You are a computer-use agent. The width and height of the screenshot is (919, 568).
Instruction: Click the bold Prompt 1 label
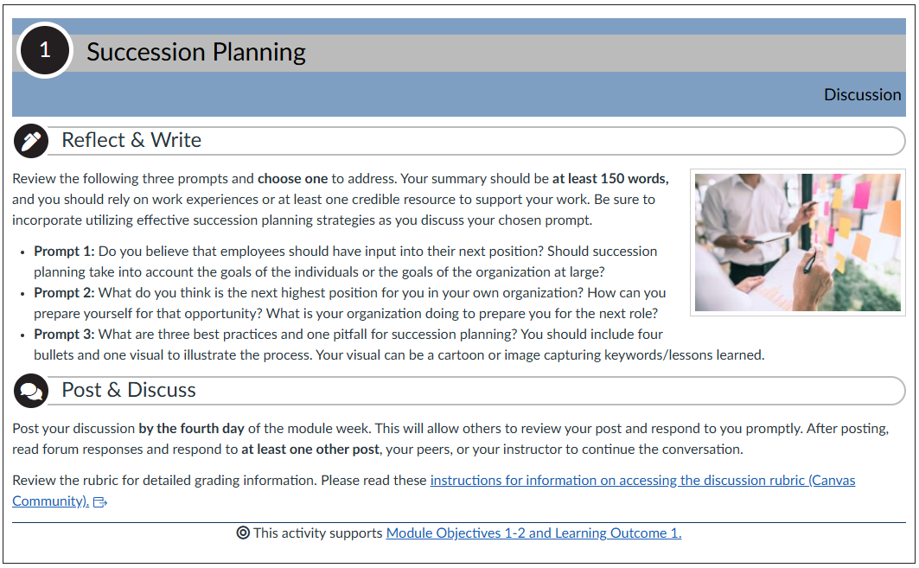(x=64, y=252)
